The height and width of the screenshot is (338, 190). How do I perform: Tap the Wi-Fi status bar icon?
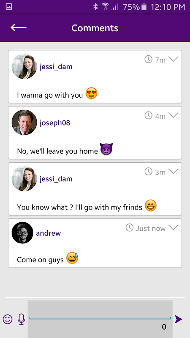point(105,7)
